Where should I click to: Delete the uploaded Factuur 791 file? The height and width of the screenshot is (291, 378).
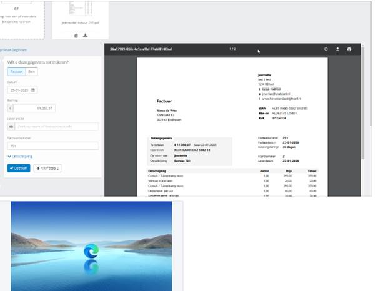pyautogui.click(x=76, y=36)
